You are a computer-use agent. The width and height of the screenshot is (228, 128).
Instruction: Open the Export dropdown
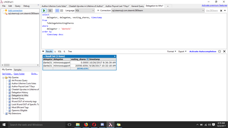point(182,51)
